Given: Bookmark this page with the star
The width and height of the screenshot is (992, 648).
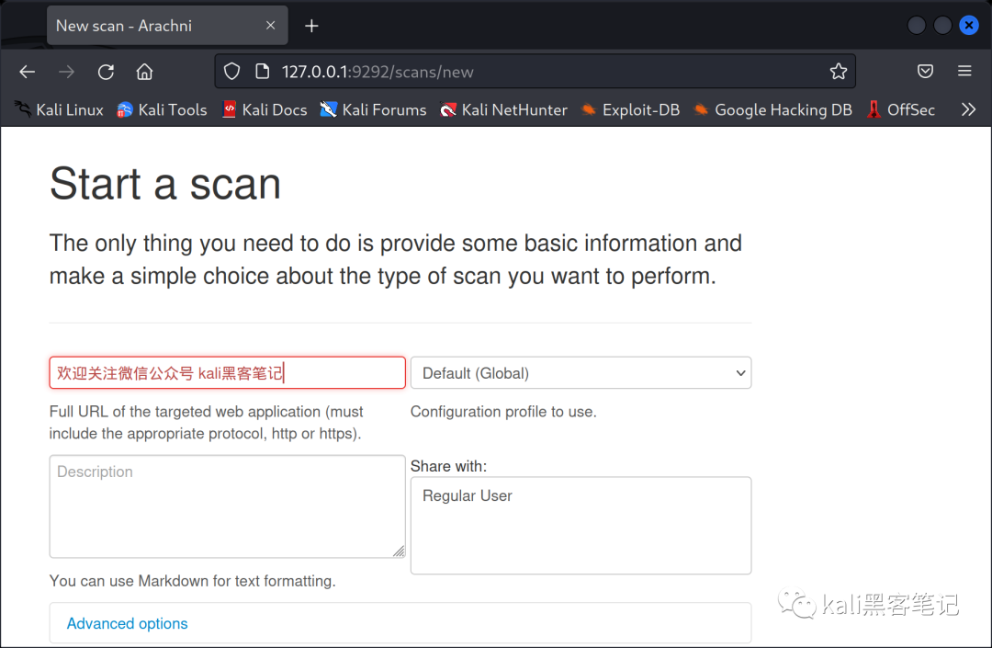Looking at the screenshot, I should pos(839,72).
